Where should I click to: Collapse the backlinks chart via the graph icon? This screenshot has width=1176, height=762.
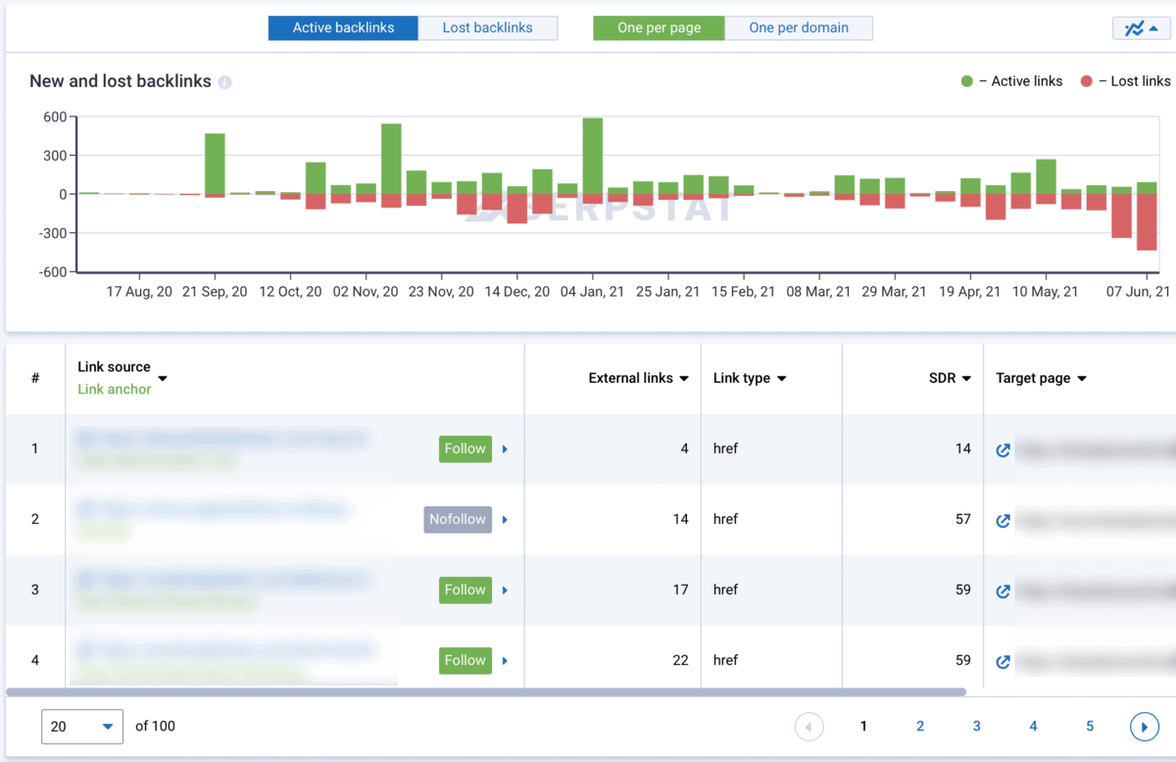(1140, 28)
